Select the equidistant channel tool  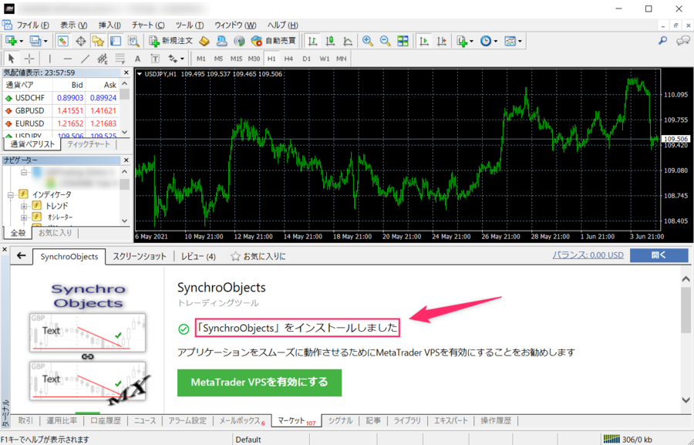pyautogui.click(x=103, y=59)
